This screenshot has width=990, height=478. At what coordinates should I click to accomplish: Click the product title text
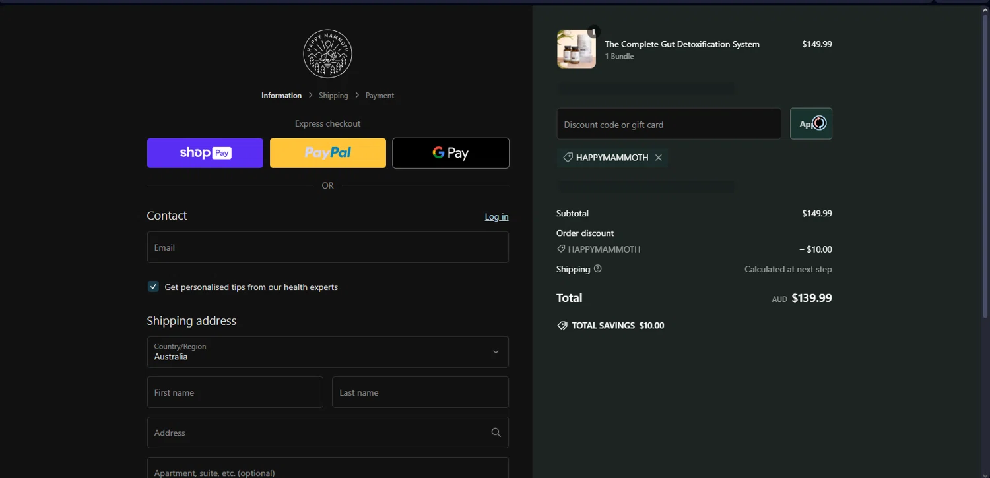(x=682, y=44)
